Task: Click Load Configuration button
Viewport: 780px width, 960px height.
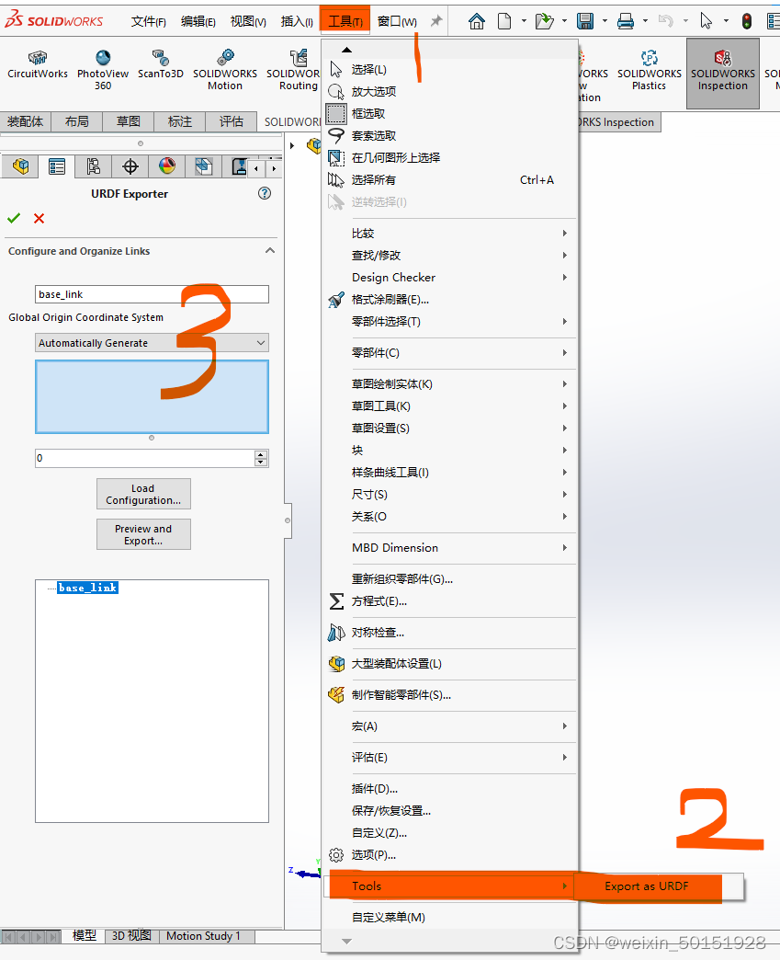Action: [x=143, y=494]
